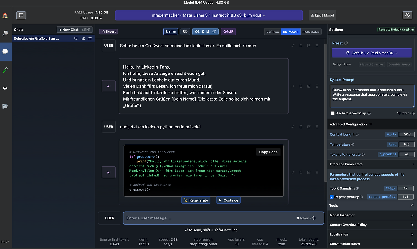The width and height of the screenshot is (417, 249).
Task: Open the local server code-arrows sidebar icon
Action: click(5, 88)
